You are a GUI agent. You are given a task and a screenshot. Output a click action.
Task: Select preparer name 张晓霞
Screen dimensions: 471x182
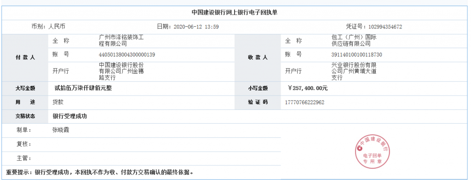[x=61, y=130]
